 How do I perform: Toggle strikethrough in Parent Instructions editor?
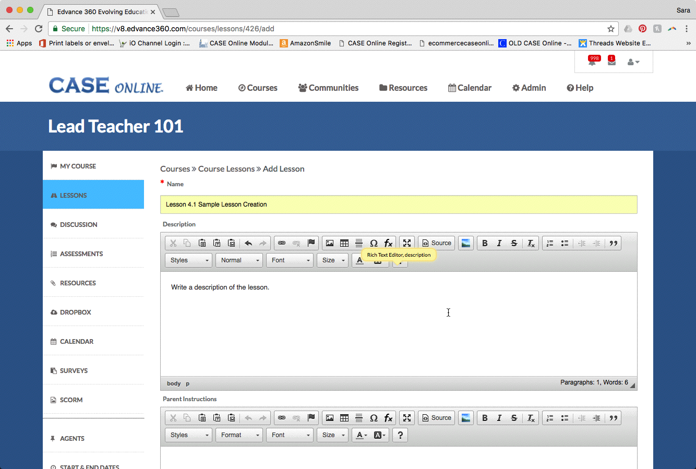coord(514,418)
